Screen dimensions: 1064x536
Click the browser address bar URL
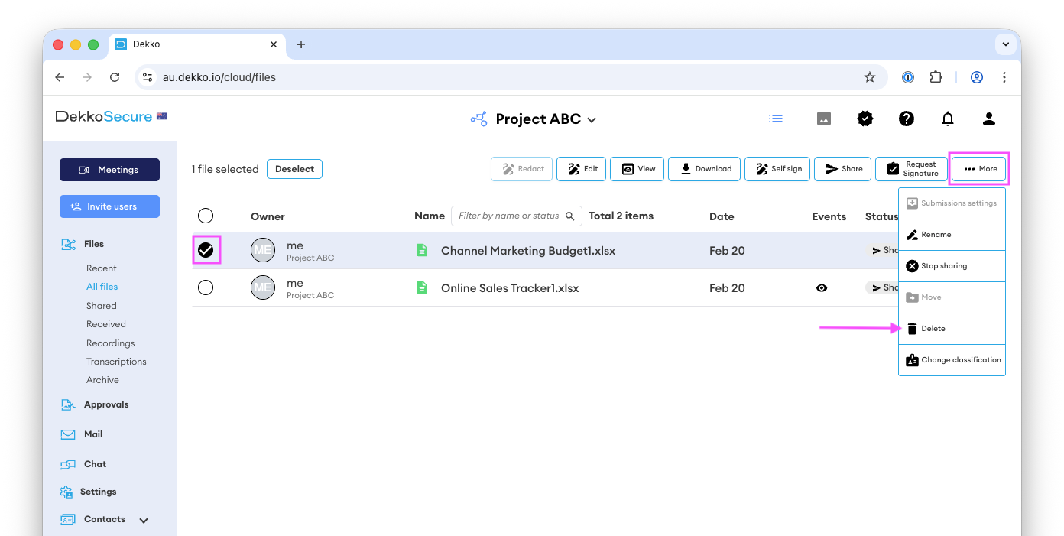pos(219,77)
